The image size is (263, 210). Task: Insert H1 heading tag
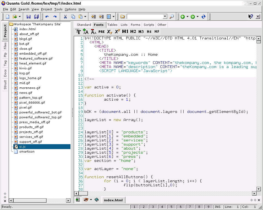point(125,31)
